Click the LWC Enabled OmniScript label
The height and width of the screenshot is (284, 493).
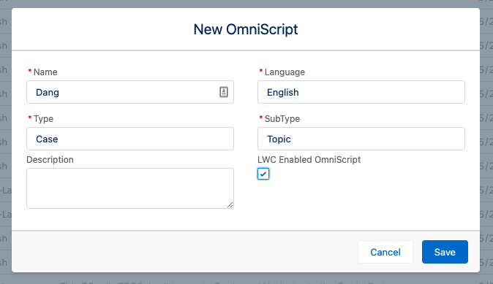pyautogui.click(x=309, y=159)
